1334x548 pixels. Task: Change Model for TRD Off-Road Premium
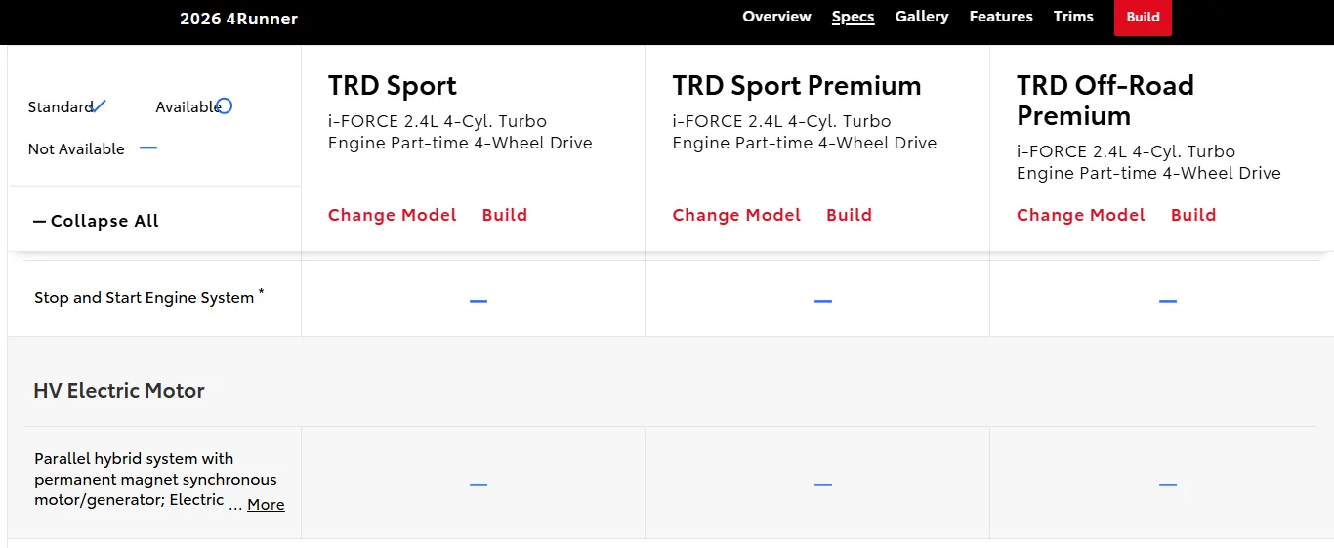click(x=1081, y=215)
